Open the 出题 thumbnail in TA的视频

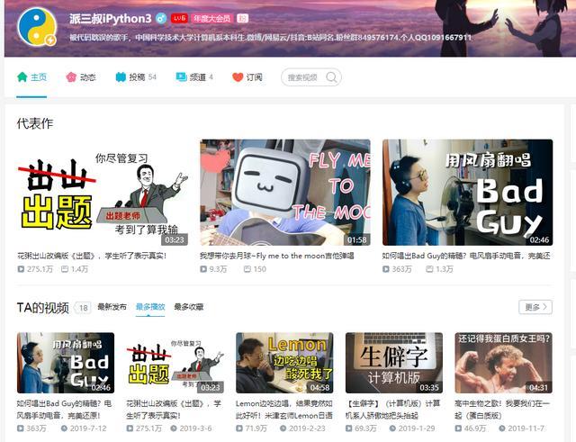pos(175,363)
